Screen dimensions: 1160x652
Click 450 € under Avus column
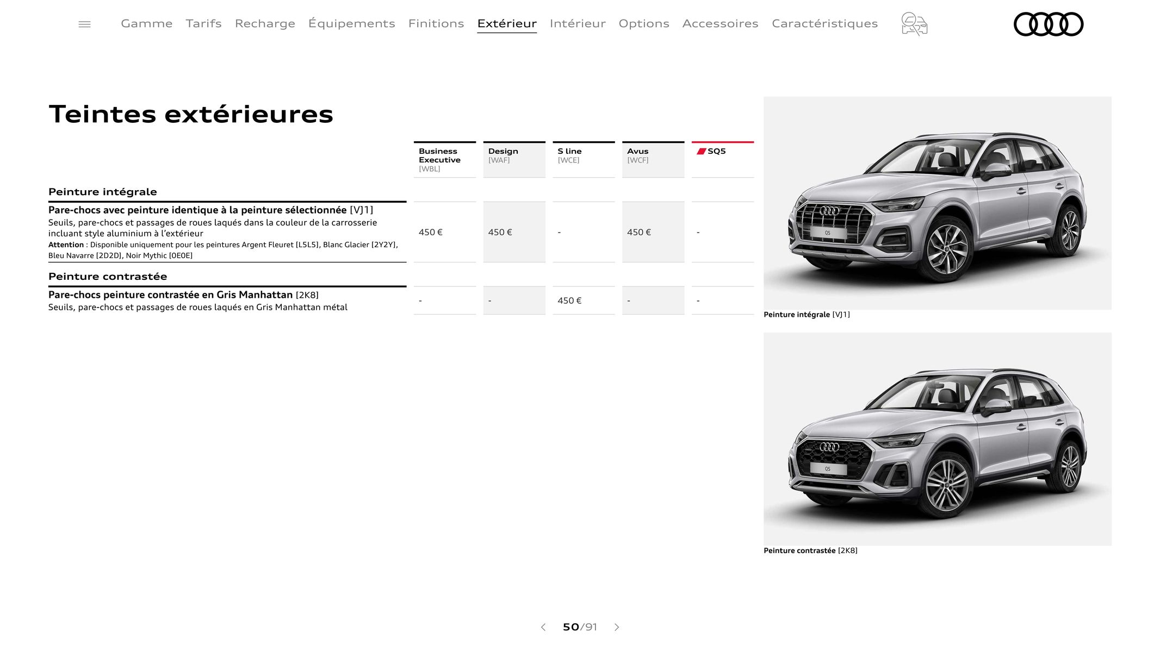click(639, 233)
